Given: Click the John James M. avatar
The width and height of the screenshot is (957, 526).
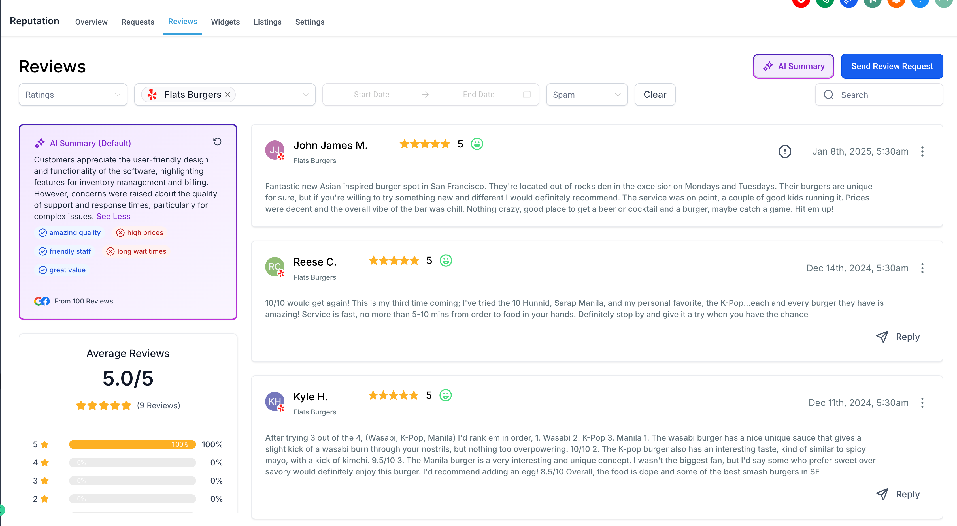Looking at the screenshot, I should 275,150.
